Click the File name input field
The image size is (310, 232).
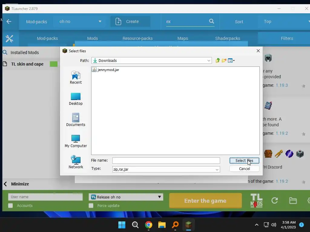(166, 160)
